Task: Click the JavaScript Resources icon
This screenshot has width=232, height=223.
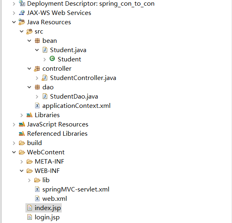Action: [x=22, y=124]
